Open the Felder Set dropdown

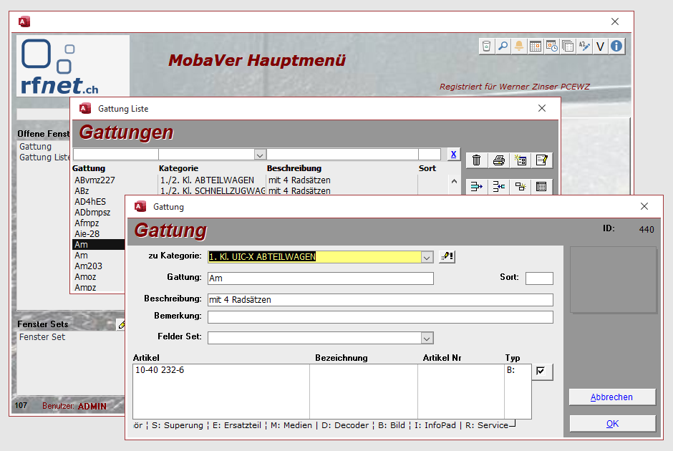coord(427,338)
